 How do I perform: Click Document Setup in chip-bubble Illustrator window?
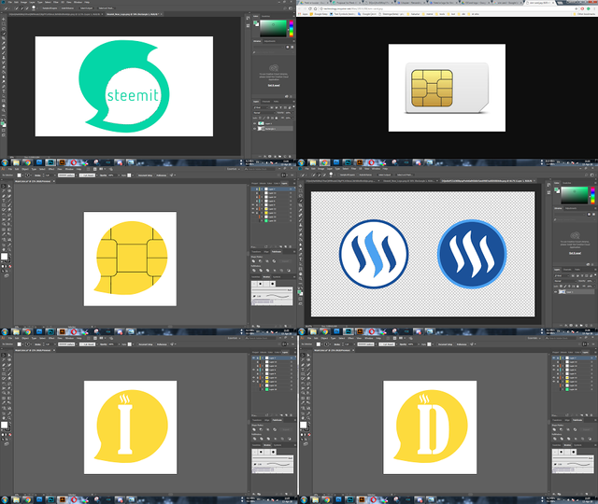[x=145, y=175]
